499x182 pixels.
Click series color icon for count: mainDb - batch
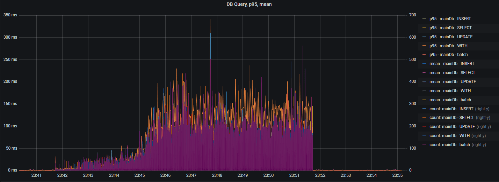(424, 145)
